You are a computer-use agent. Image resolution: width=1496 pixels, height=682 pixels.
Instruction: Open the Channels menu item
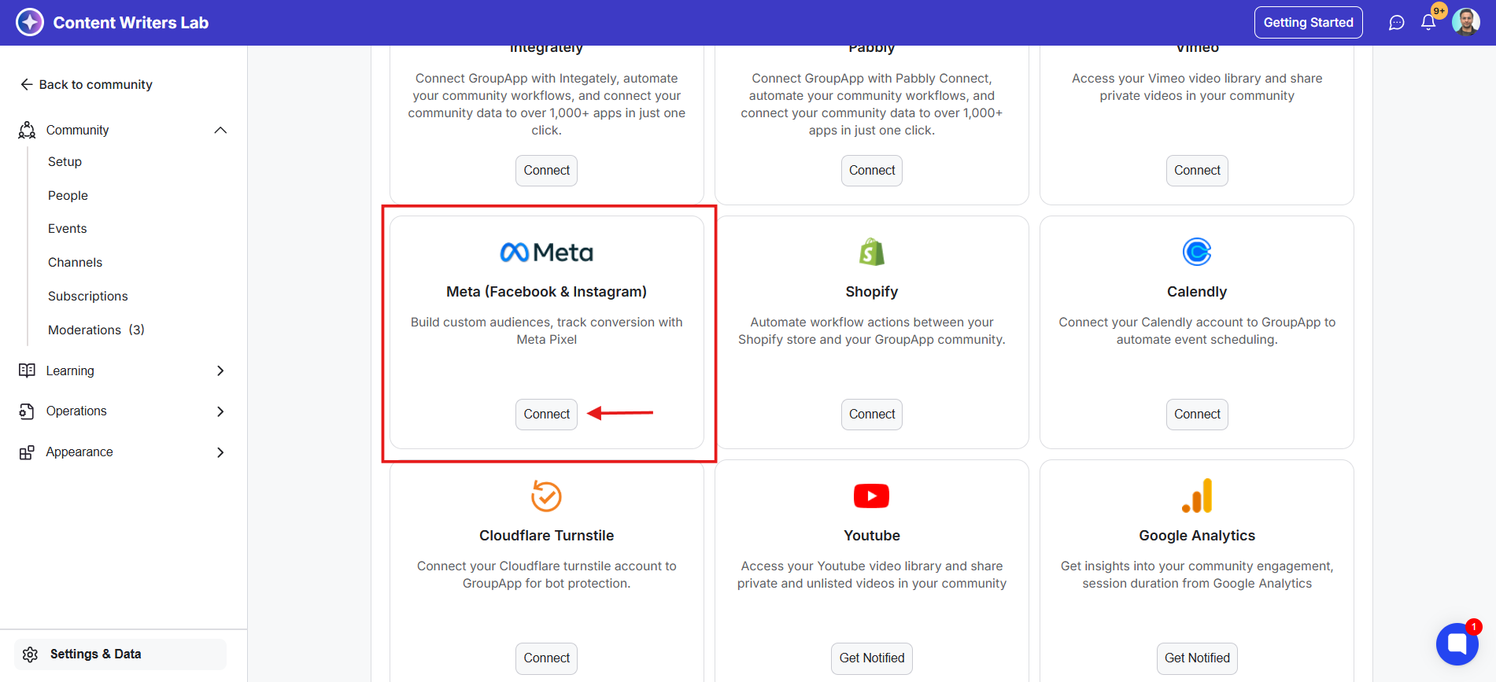pos(75,262)
